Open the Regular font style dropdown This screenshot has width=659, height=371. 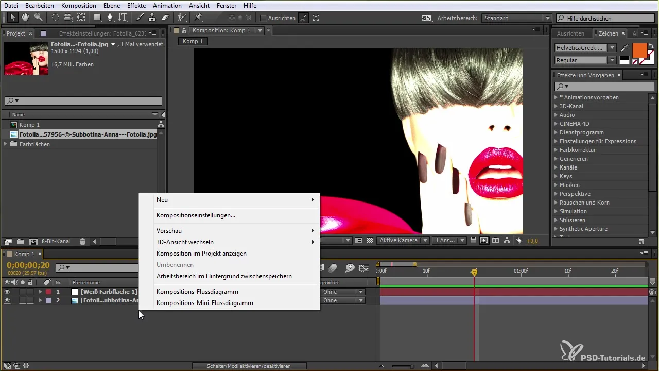[x=585, y=60]
